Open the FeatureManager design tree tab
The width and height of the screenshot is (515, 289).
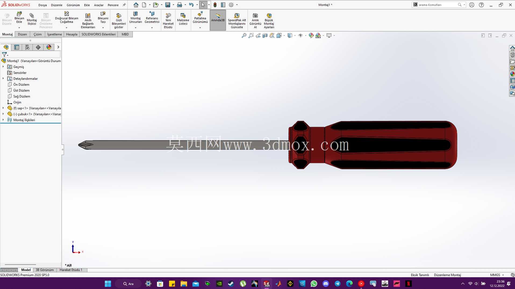point(6,47)
